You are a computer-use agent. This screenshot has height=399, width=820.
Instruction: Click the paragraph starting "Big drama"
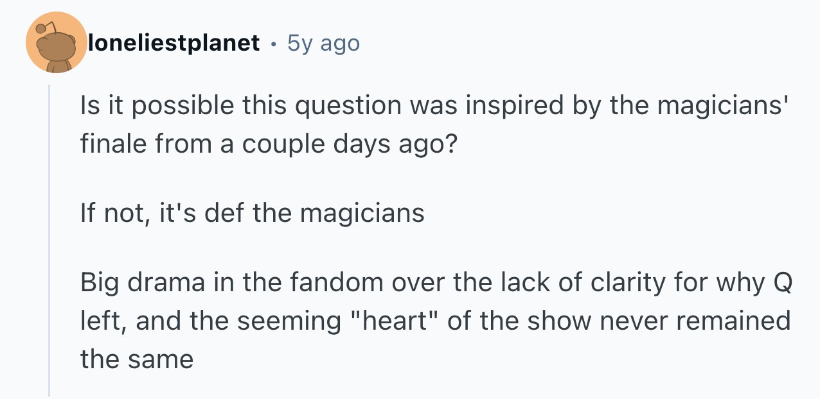[x=434, y=321]
